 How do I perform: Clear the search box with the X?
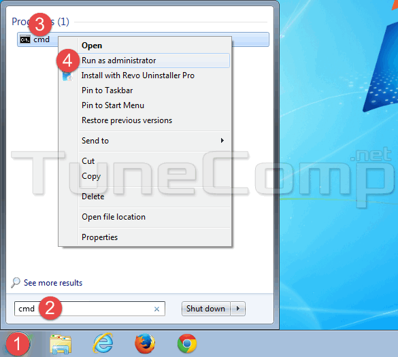(157, 309)
